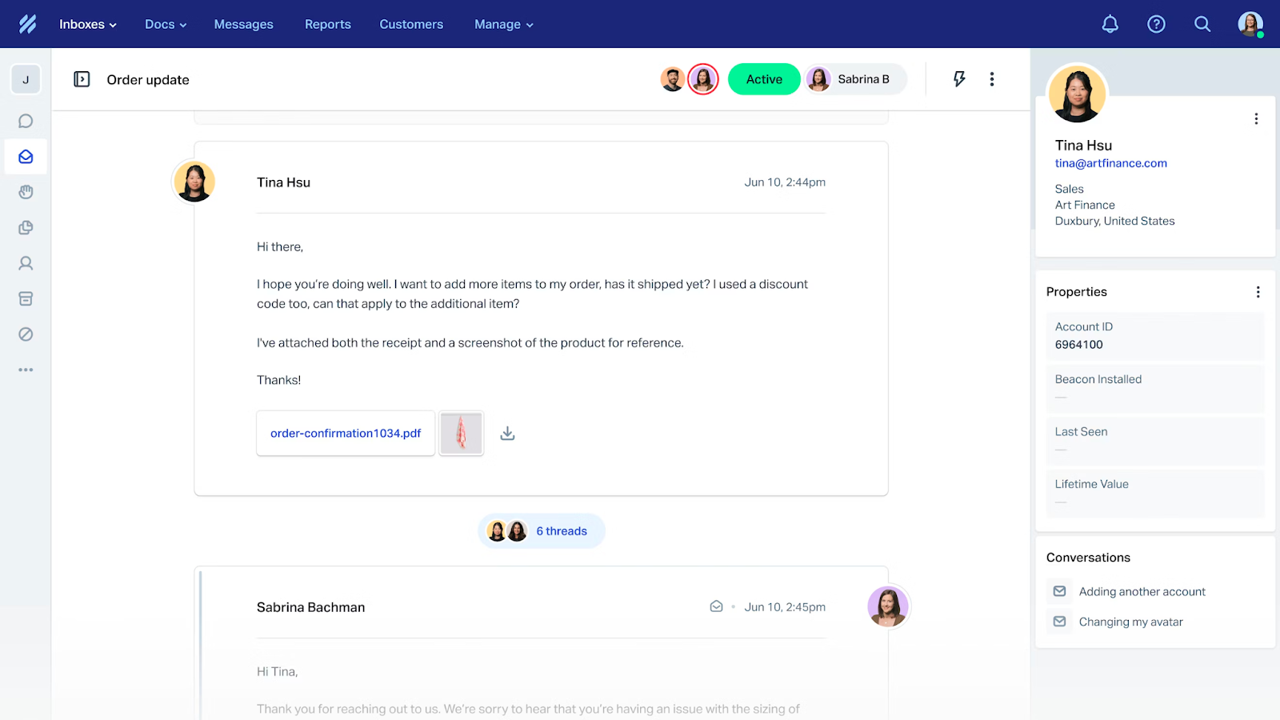
Task: Expand the 6 threads collapsed section
Action: pyautogui.click(x=542, y=531)
